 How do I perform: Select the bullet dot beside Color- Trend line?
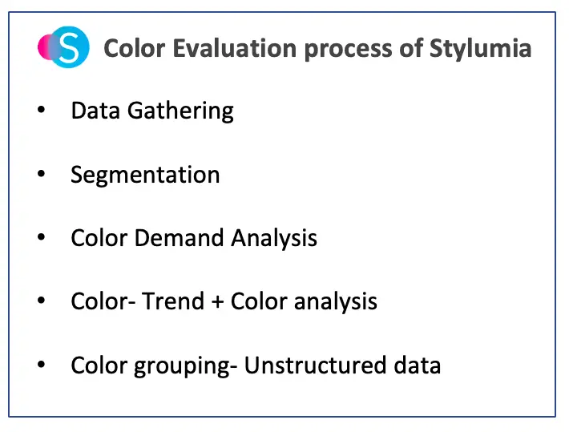coord(41,301)
